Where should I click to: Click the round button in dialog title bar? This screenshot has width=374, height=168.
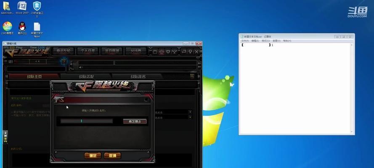(x=146, y=100)
